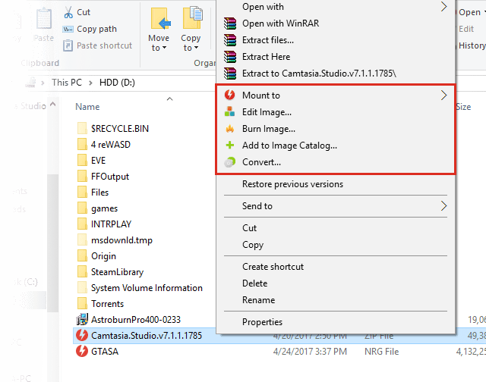
Task: Click the Camtasia.Studio file's red icon
Action: 82,335
